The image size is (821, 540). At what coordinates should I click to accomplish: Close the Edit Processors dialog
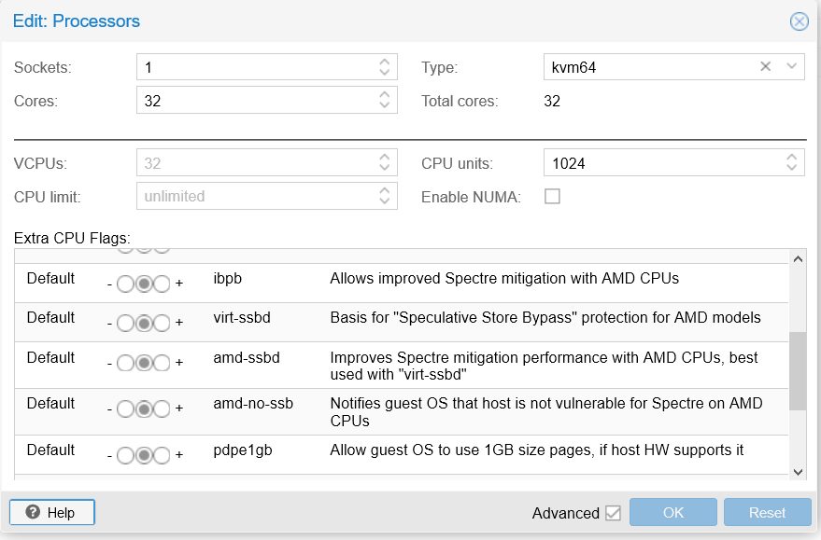(799, 21)
